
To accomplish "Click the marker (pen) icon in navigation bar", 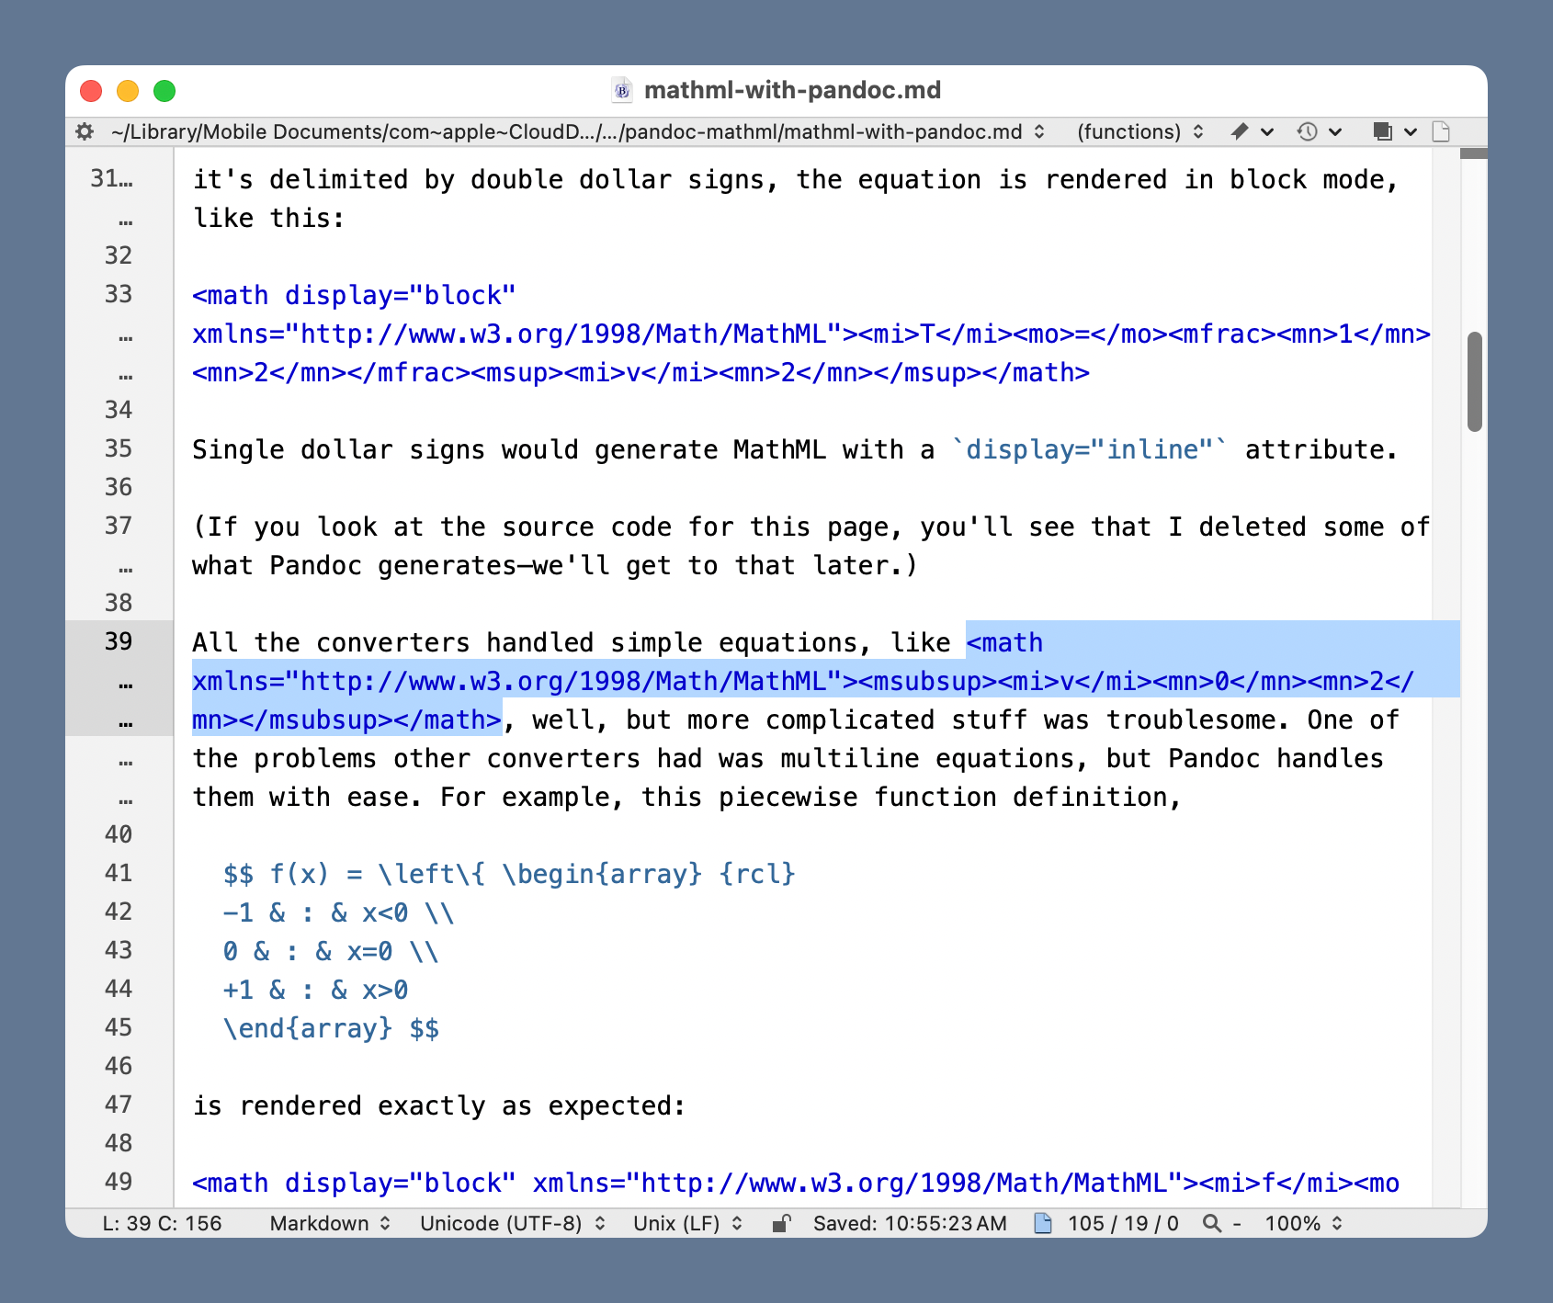I will 1240,131.
